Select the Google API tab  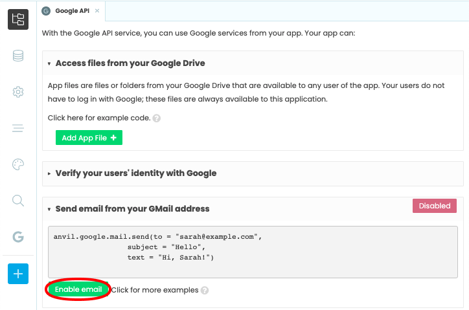71,11
